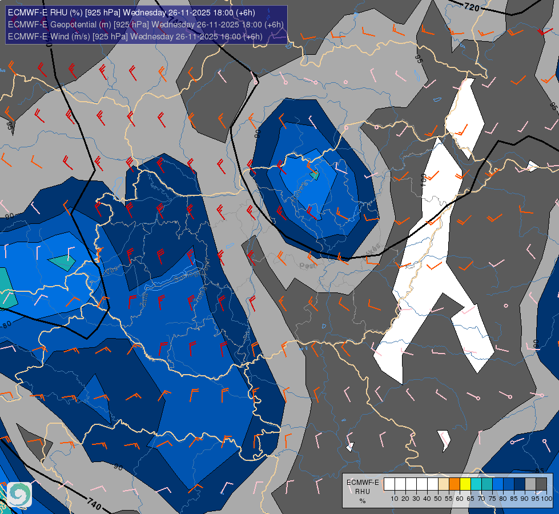Click the 740 geopotential contour label
The width and height of the screenshot is (559, 514).
point(94,504)
